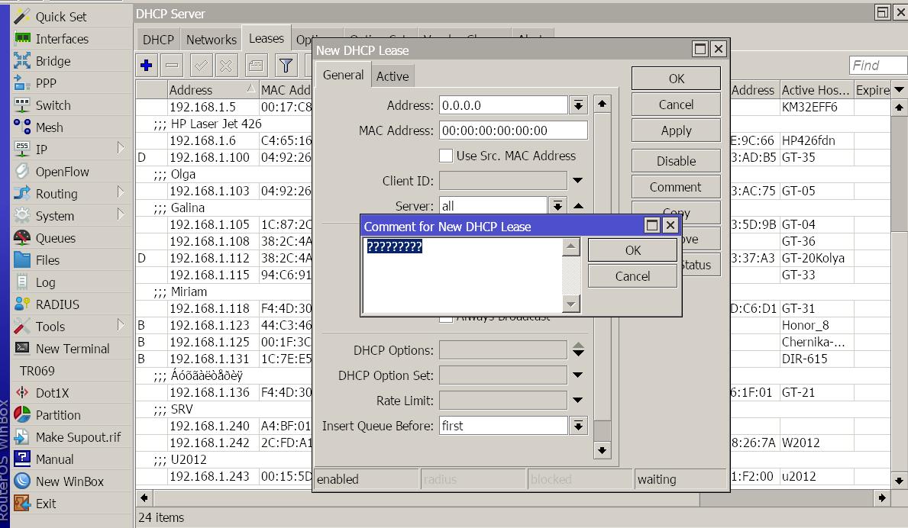Open the Bridge section icon

(22, 61)
